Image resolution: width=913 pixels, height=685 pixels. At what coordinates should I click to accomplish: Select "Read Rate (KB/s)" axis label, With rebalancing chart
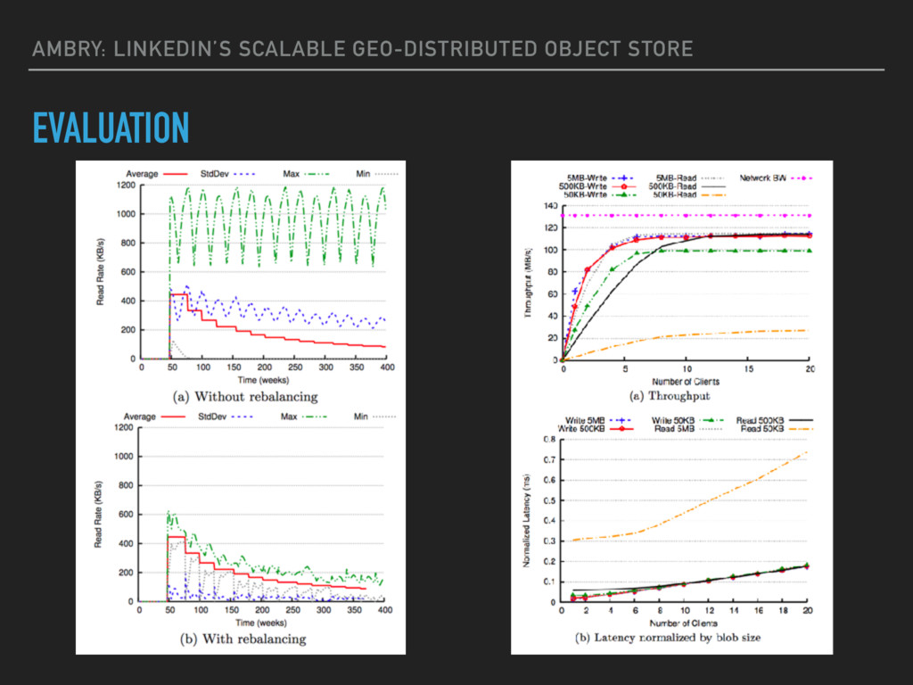[98, 515]
